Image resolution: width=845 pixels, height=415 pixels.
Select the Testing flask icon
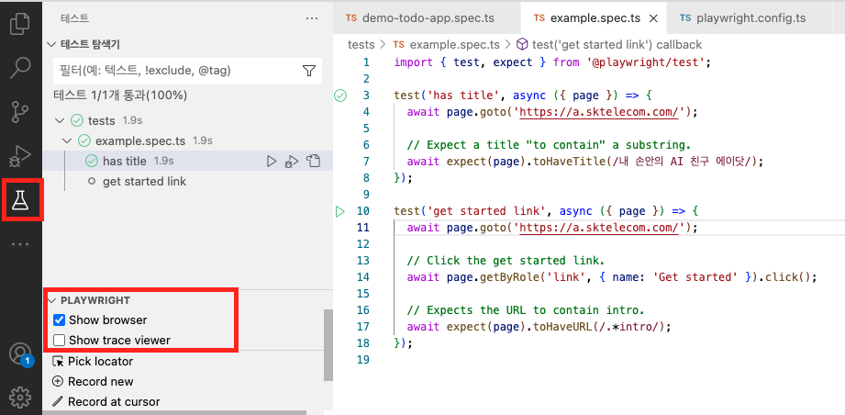(20, 200)
